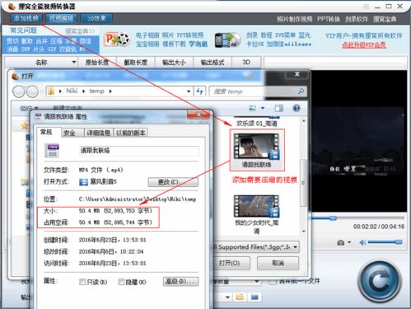Viewport: 411px width, 309px height.
Task: Open the 安全 tab in properties
Action: pyautogui.click(x=69, y=133)
